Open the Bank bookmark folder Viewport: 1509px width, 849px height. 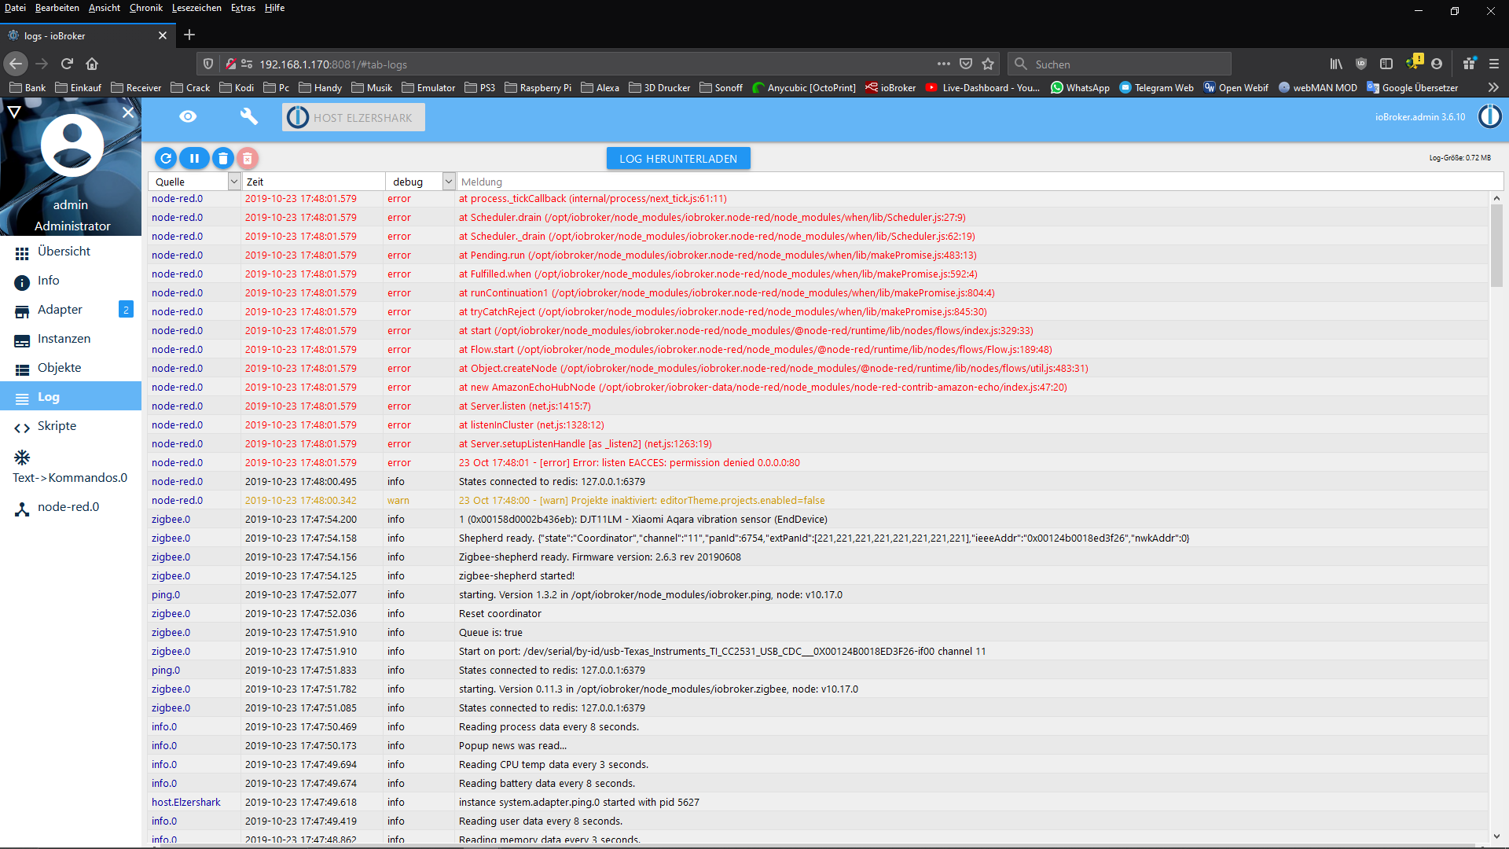click(28, 87)
